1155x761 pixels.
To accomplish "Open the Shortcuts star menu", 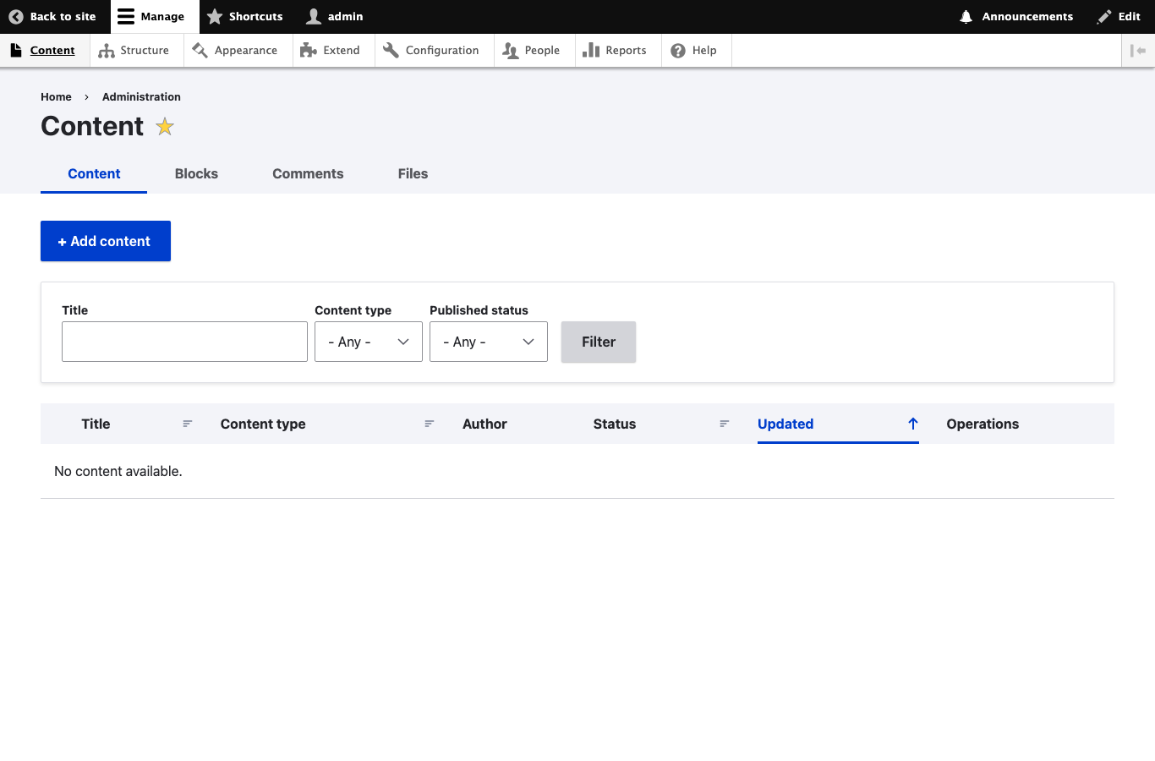I will point(245,17).
